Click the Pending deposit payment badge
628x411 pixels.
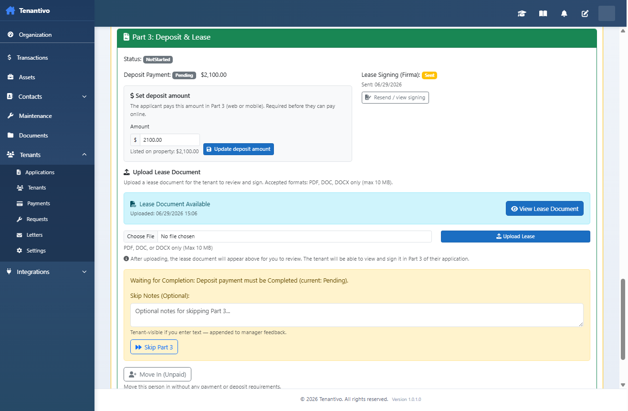[x=184, y=75]
